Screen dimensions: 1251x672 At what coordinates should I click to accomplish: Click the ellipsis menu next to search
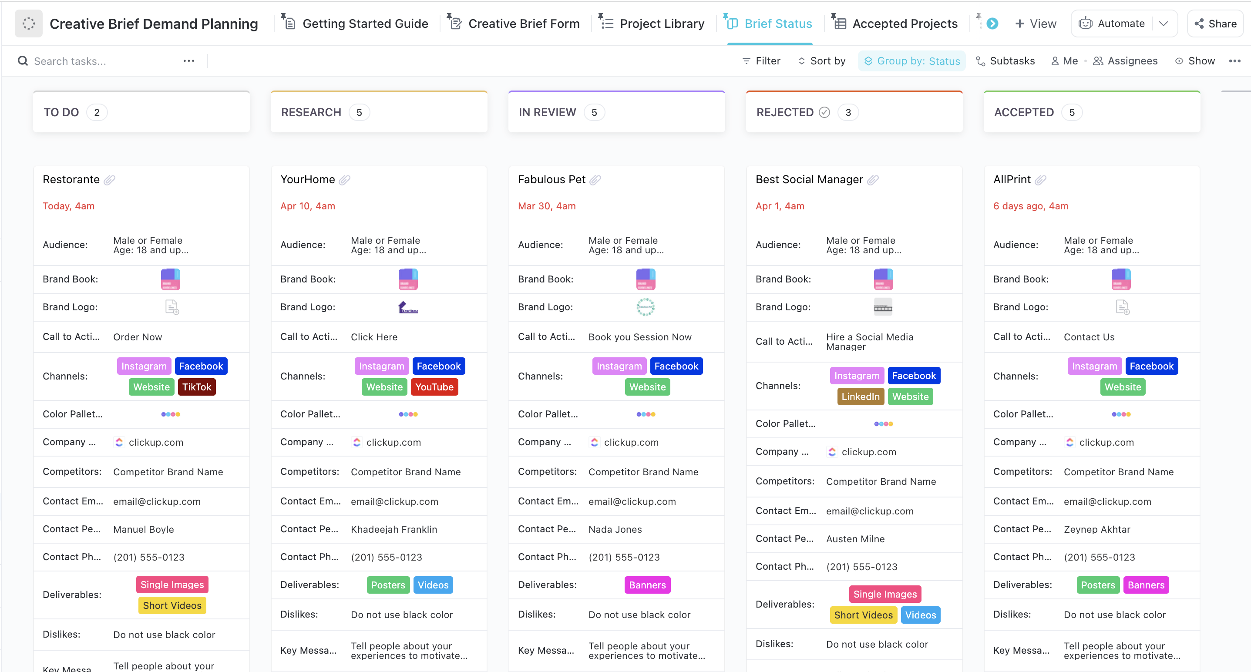coord(188,60)
